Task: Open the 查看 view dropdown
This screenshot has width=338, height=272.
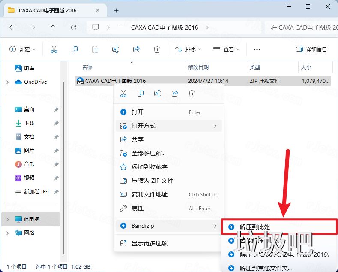Action: (226, 49)
